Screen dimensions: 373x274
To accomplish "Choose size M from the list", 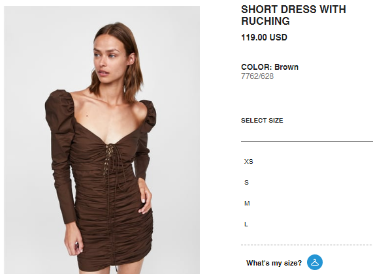I will point(247,204).
